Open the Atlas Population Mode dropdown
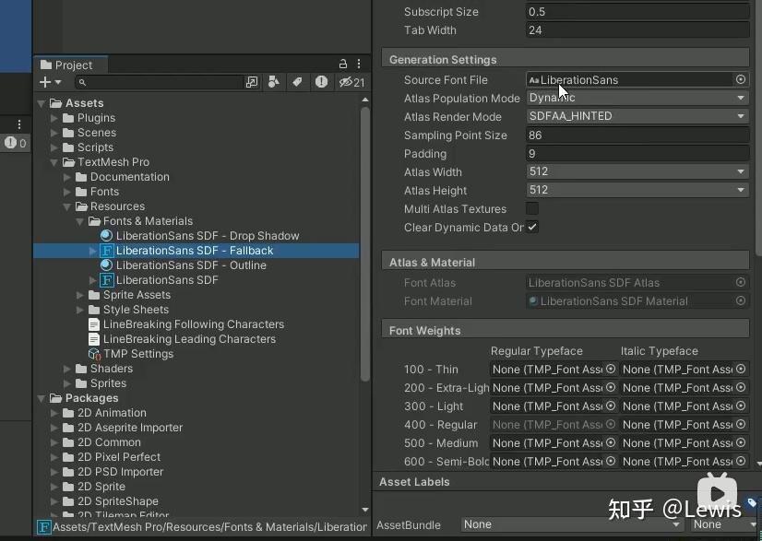The height and width of the screenshot is (541, 762). point(637,98)
